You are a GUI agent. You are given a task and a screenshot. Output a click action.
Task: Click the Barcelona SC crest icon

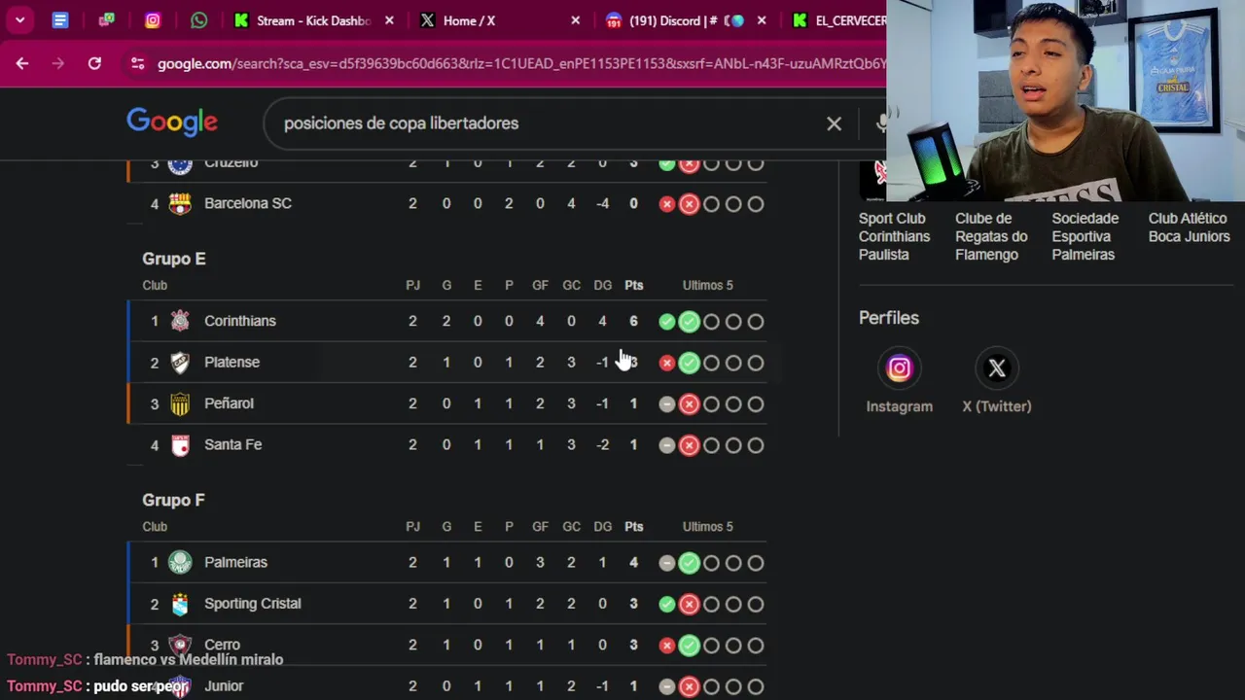point(180,203)
